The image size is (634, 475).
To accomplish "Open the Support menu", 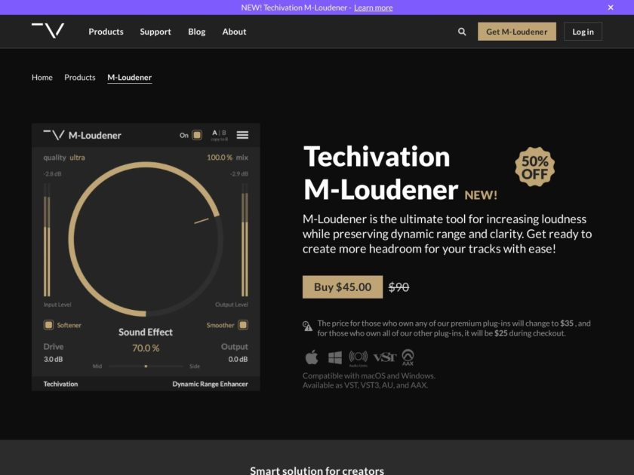I will tap(155, 32).
